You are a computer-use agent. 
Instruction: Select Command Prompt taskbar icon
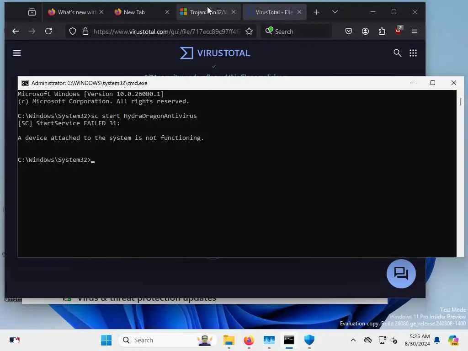click(289, 340)
